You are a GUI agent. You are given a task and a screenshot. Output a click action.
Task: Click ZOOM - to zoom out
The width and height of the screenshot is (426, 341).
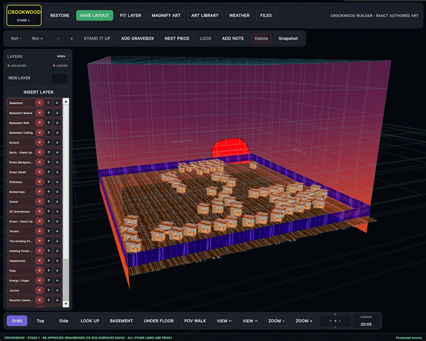[x=277, y=321]
